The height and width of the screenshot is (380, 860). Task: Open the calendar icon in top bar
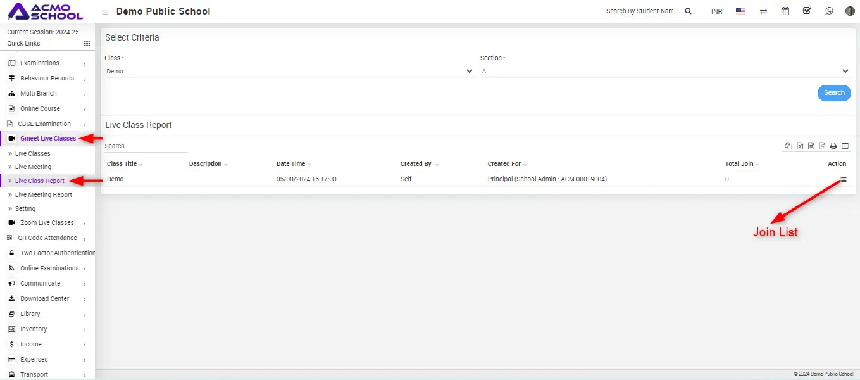[785, 11]
